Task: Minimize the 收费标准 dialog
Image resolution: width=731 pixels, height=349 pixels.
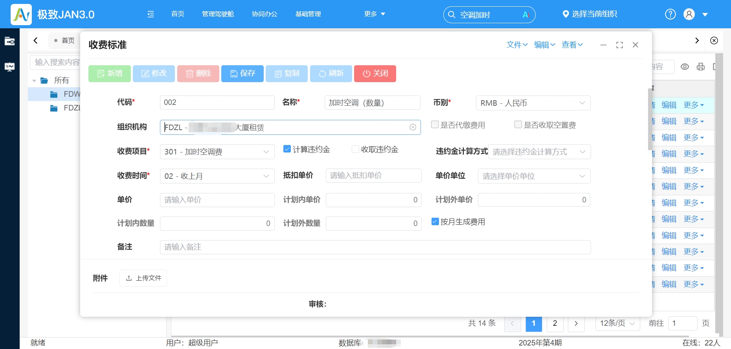Action: (603, 45)
